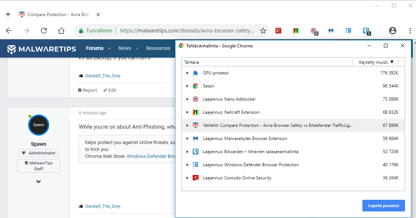Open the Resources menu item
416x218 pixels.
(x=158, y=48)
